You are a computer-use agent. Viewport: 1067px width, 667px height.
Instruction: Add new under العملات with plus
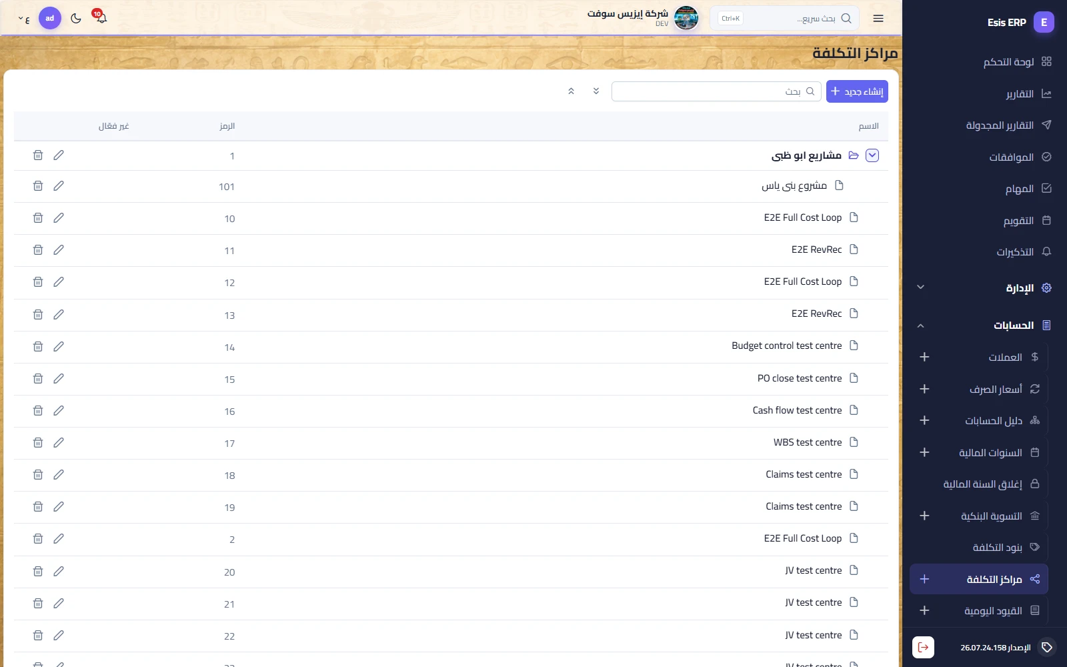pos(924,357)
